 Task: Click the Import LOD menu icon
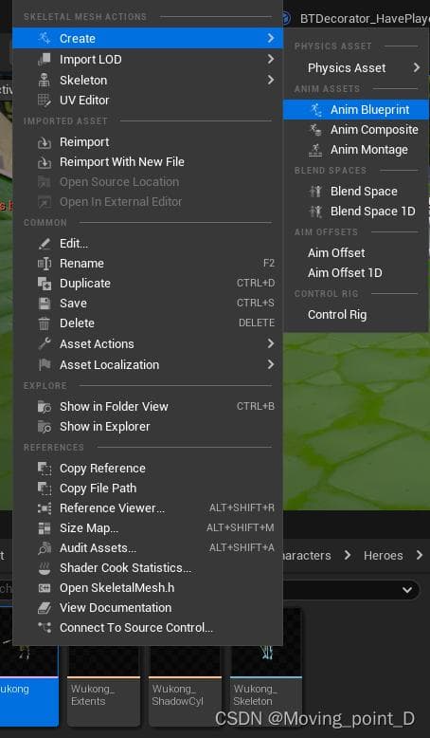(x=45, y=60)
